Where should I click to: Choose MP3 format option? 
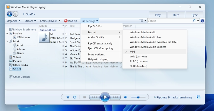(155, 52)
